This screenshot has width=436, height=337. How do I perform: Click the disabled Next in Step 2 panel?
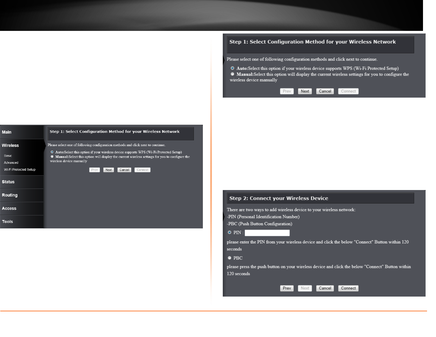tap(305, 288)
